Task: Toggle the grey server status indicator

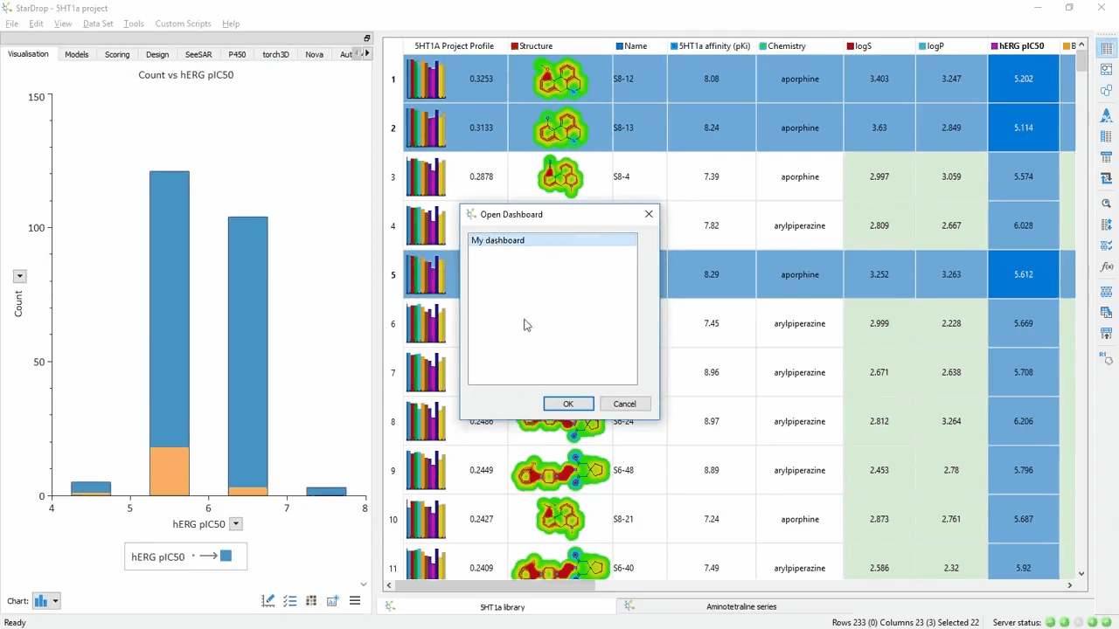Action: point(1078,623)
